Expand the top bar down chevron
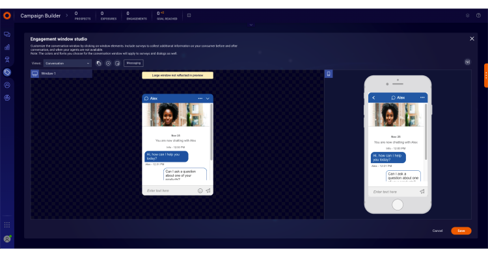The width and height of the screenshot is (488, 254). click(x=251, y=25)
